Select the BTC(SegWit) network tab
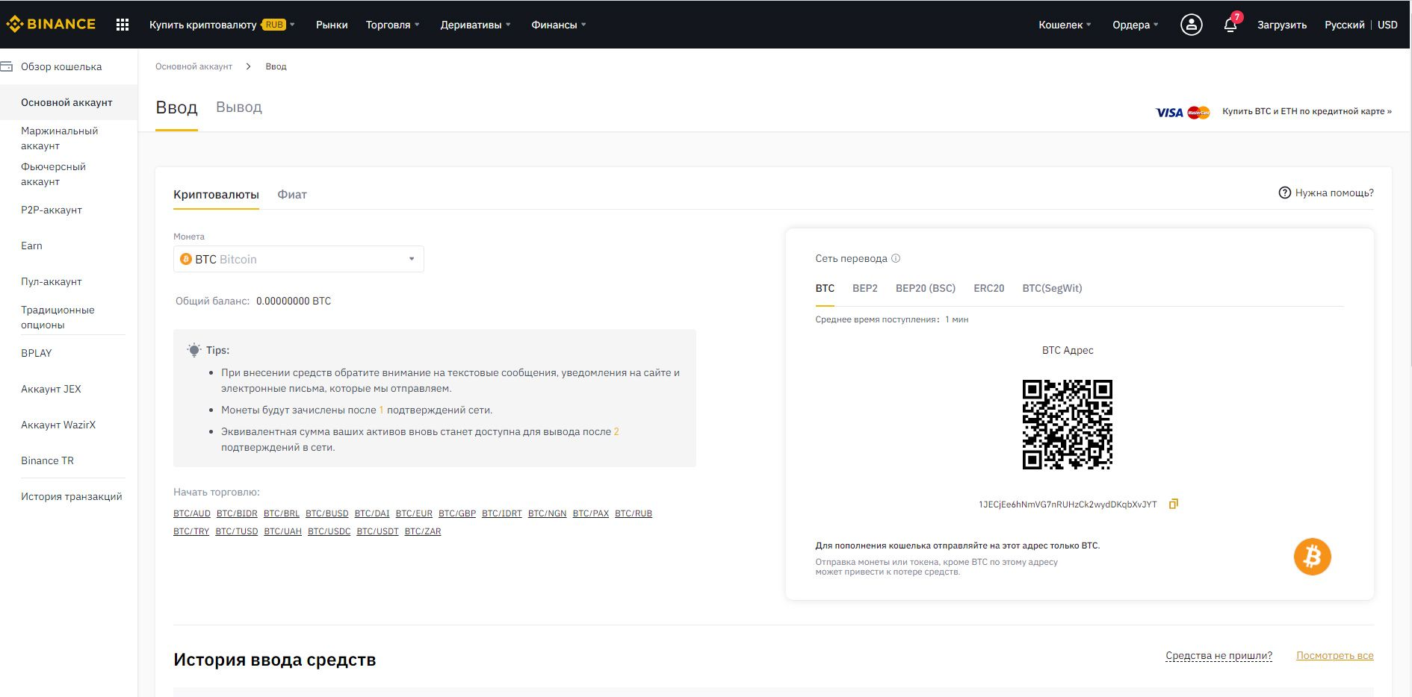The width and height of the screenshot is (1412, 697). tap(1052, 288)
